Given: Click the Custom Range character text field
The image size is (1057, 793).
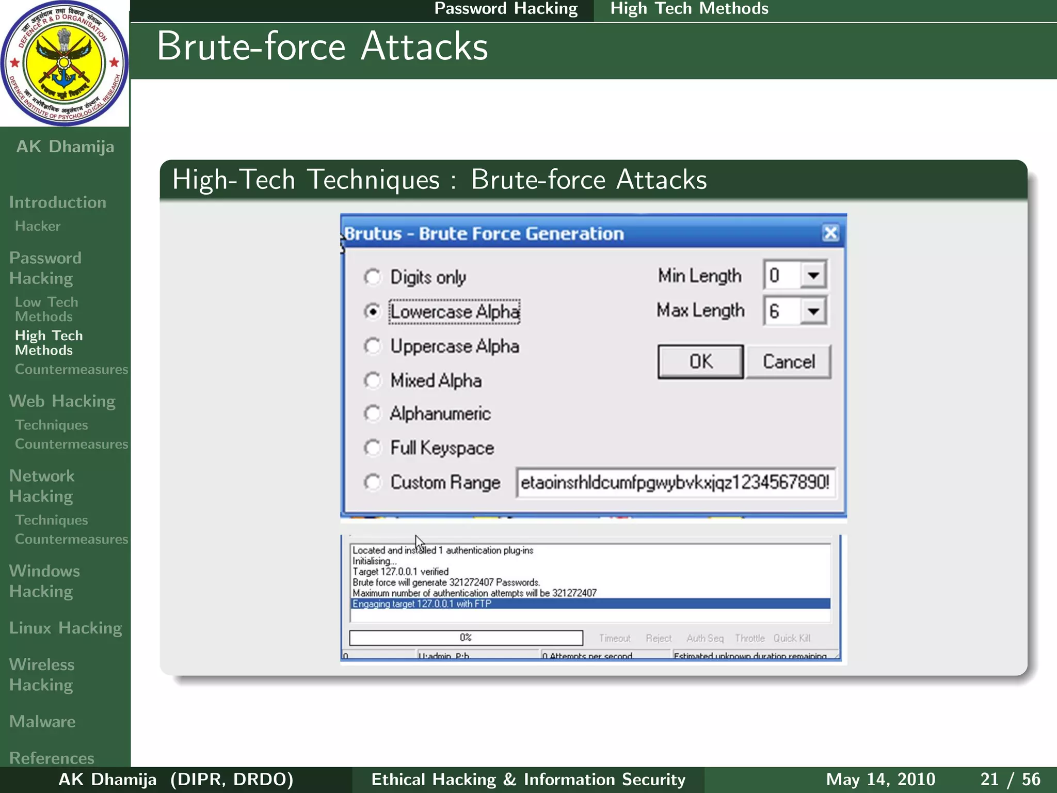Looking at the screenshot, I should tap(675, 483).
